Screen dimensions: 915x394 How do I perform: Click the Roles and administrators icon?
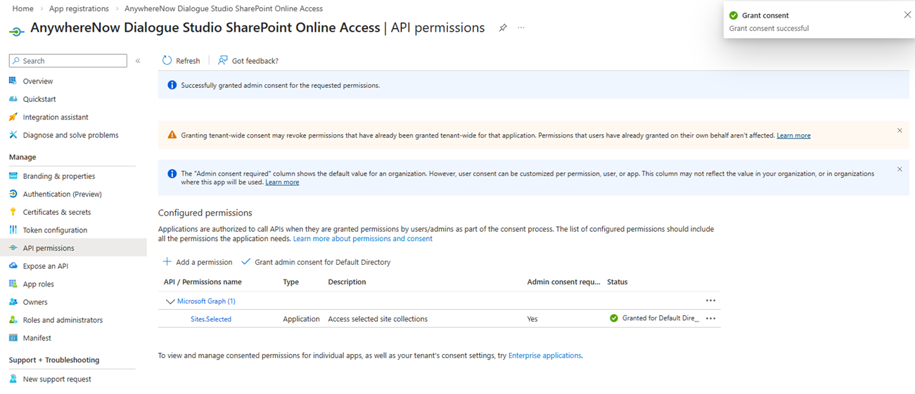(x=13, y=320)
